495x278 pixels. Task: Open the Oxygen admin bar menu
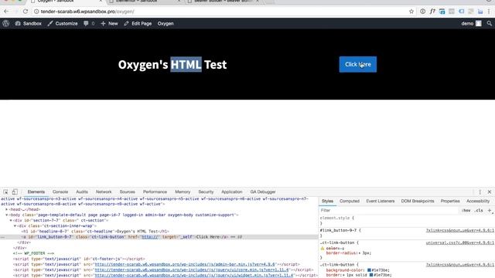(166, 23)
